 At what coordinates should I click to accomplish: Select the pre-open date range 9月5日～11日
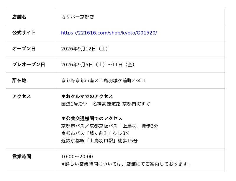click(98, 65)
